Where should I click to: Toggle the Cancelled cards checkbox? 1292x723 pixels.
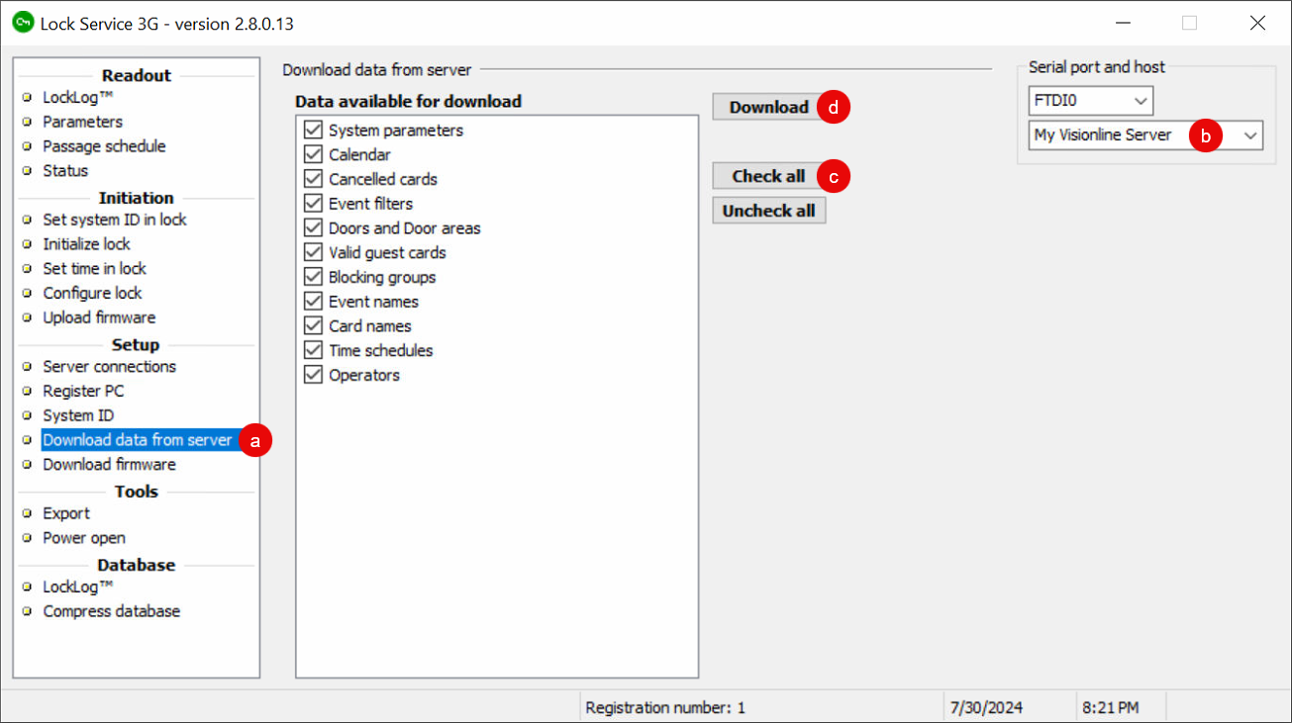pos(313,178)
